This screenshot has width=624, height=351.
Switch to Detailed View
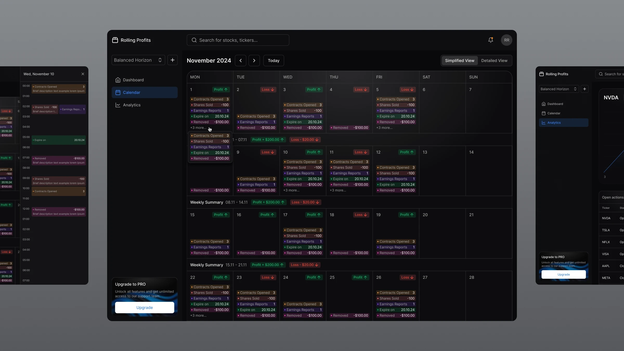click(x=494, y=61)
